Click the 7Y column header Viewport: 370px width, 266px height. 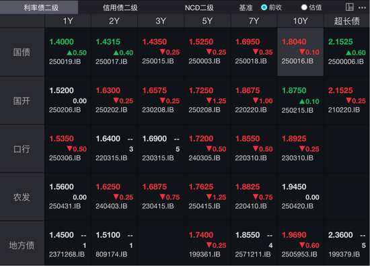[x=254, y=21]
